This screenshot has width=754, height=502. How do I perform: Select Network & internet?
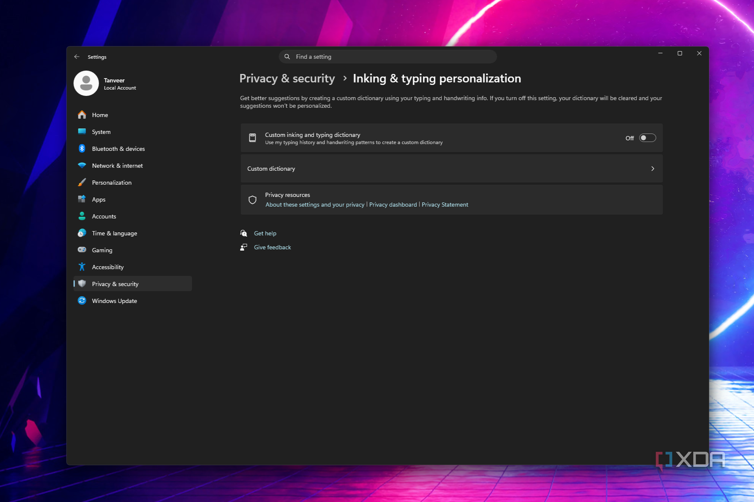[x=133, y=165]
